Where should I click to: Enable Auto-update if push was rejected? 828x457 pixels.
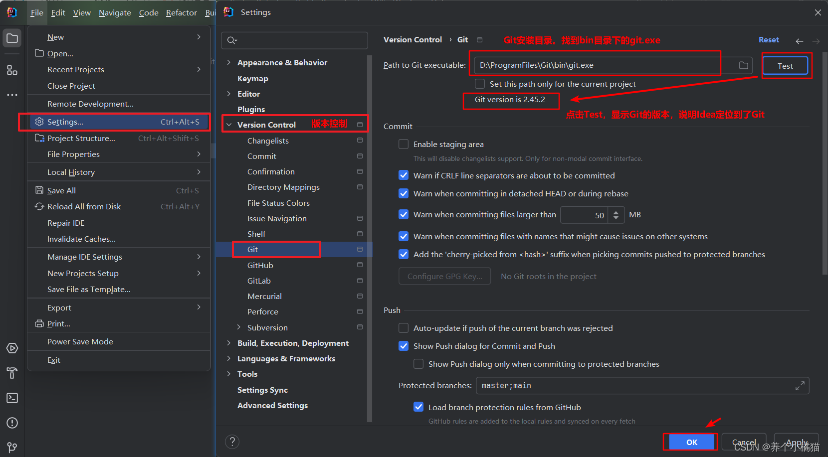(404, 328)
